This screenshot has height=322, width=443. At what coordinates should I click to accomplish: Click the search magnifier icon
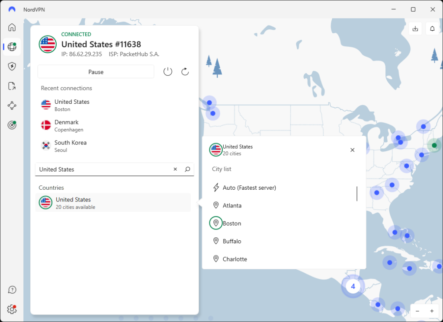[187, 169]
